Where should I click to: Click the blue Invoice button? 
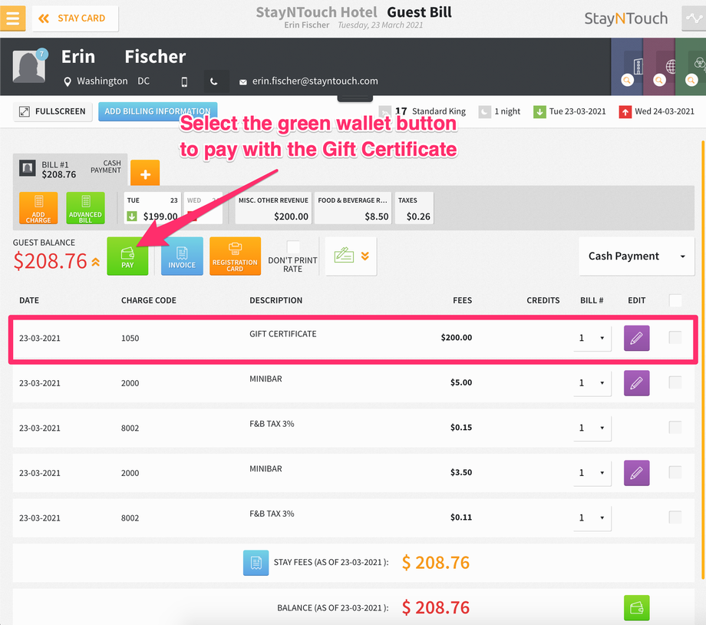click(x=182, y=256)
